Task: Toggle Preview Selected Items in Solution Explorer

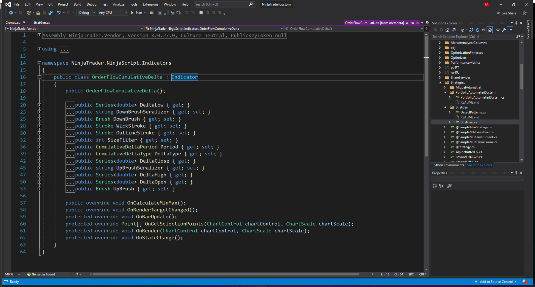Action: [510, 30]
